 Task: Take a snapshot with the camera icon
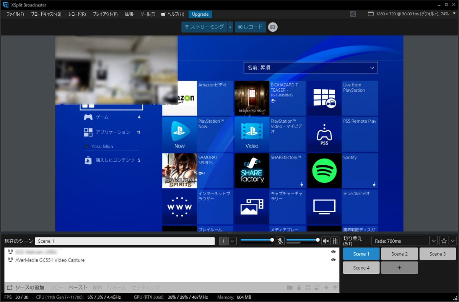click(x=272, y=27)
